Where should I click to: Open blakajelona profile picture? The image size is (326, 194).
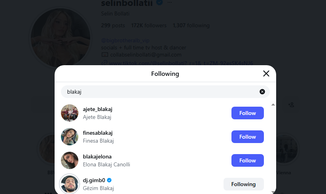(x=70, y=160)
